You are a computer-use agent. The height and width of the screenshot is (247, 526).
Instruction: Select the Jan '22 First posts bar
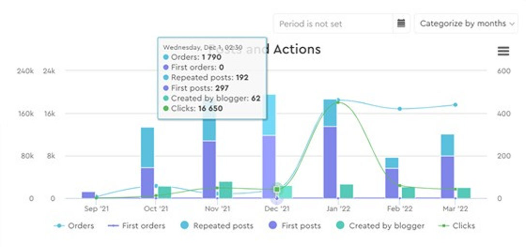point(330,162)
